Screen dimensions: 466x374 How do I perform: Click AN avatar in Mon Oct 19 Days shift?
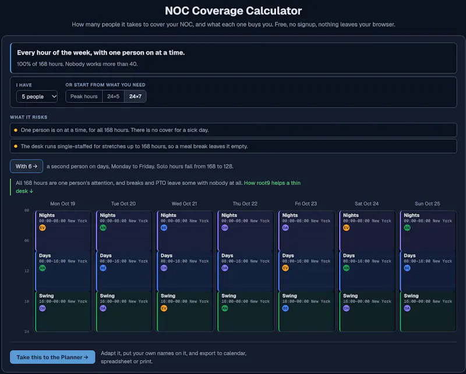(x=43, y=268)
